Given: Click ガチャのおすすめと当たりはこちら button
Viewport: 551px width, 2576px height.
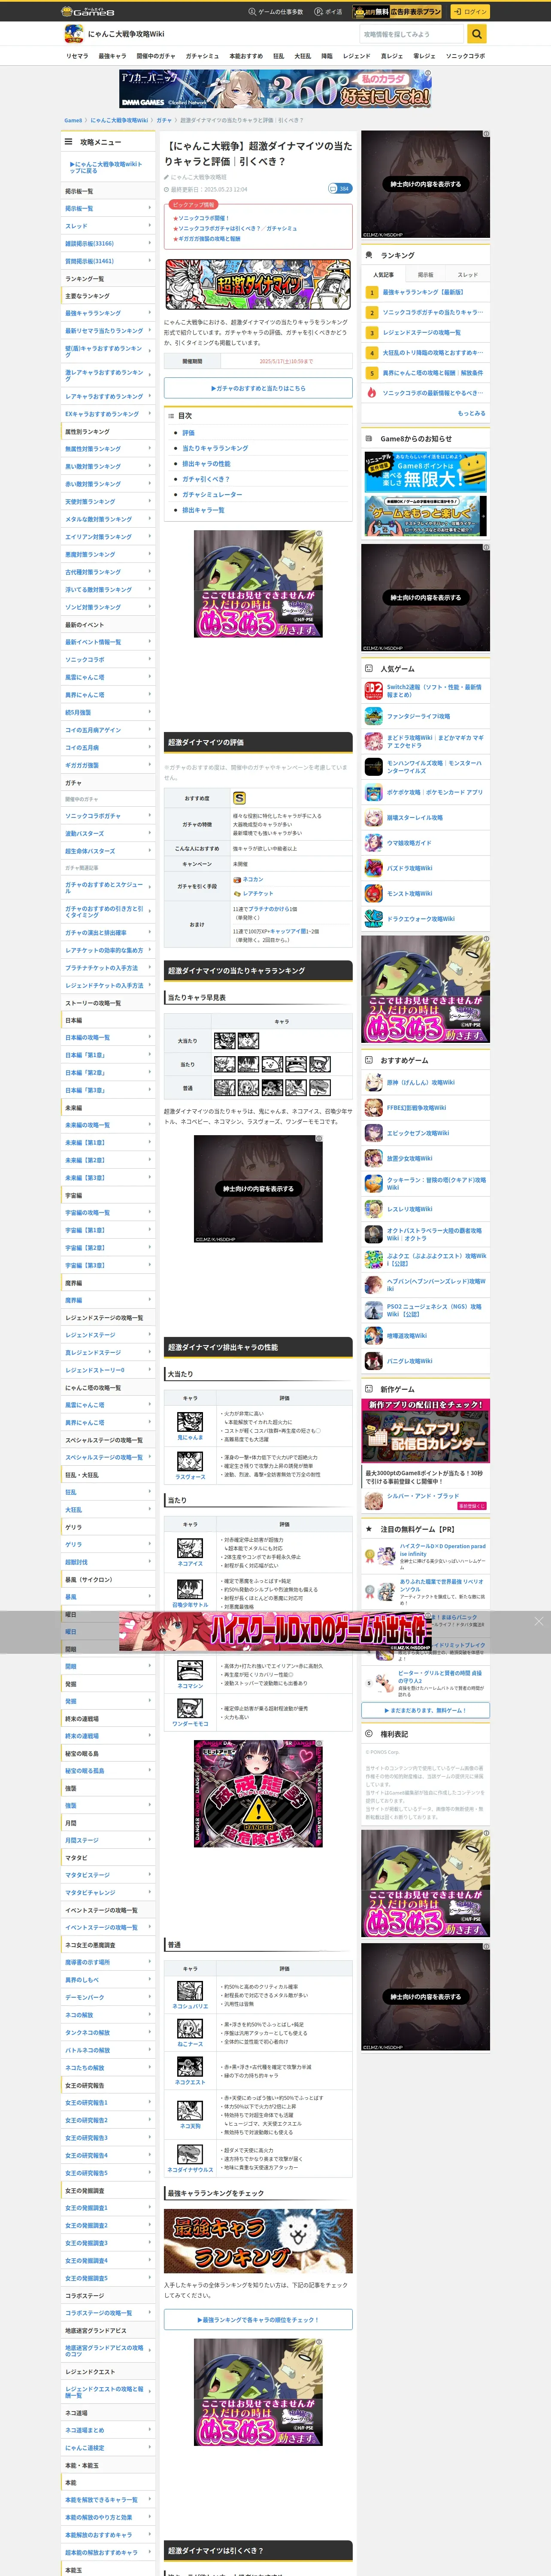Looking at the screenshot, I should click(258, 388).
